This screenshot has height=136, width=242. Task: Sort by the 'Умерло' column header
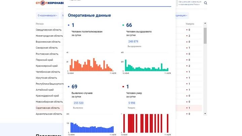tap(190, 24)
